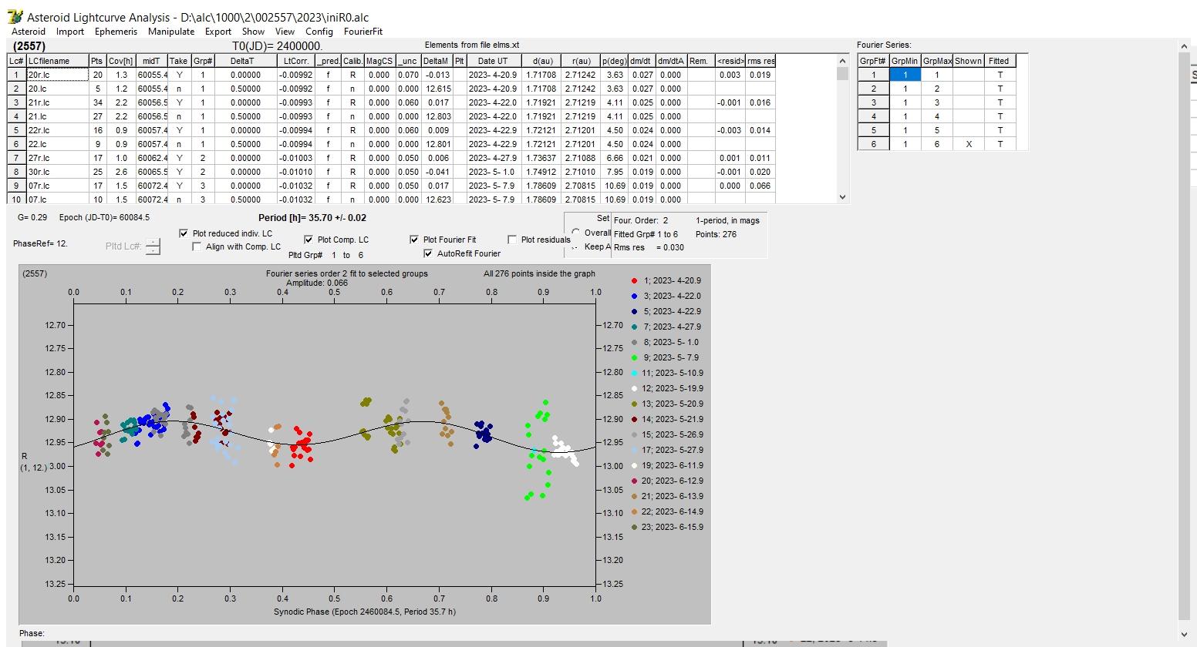Toggle Plot Comp. LC checkbox

click(309, 240)
